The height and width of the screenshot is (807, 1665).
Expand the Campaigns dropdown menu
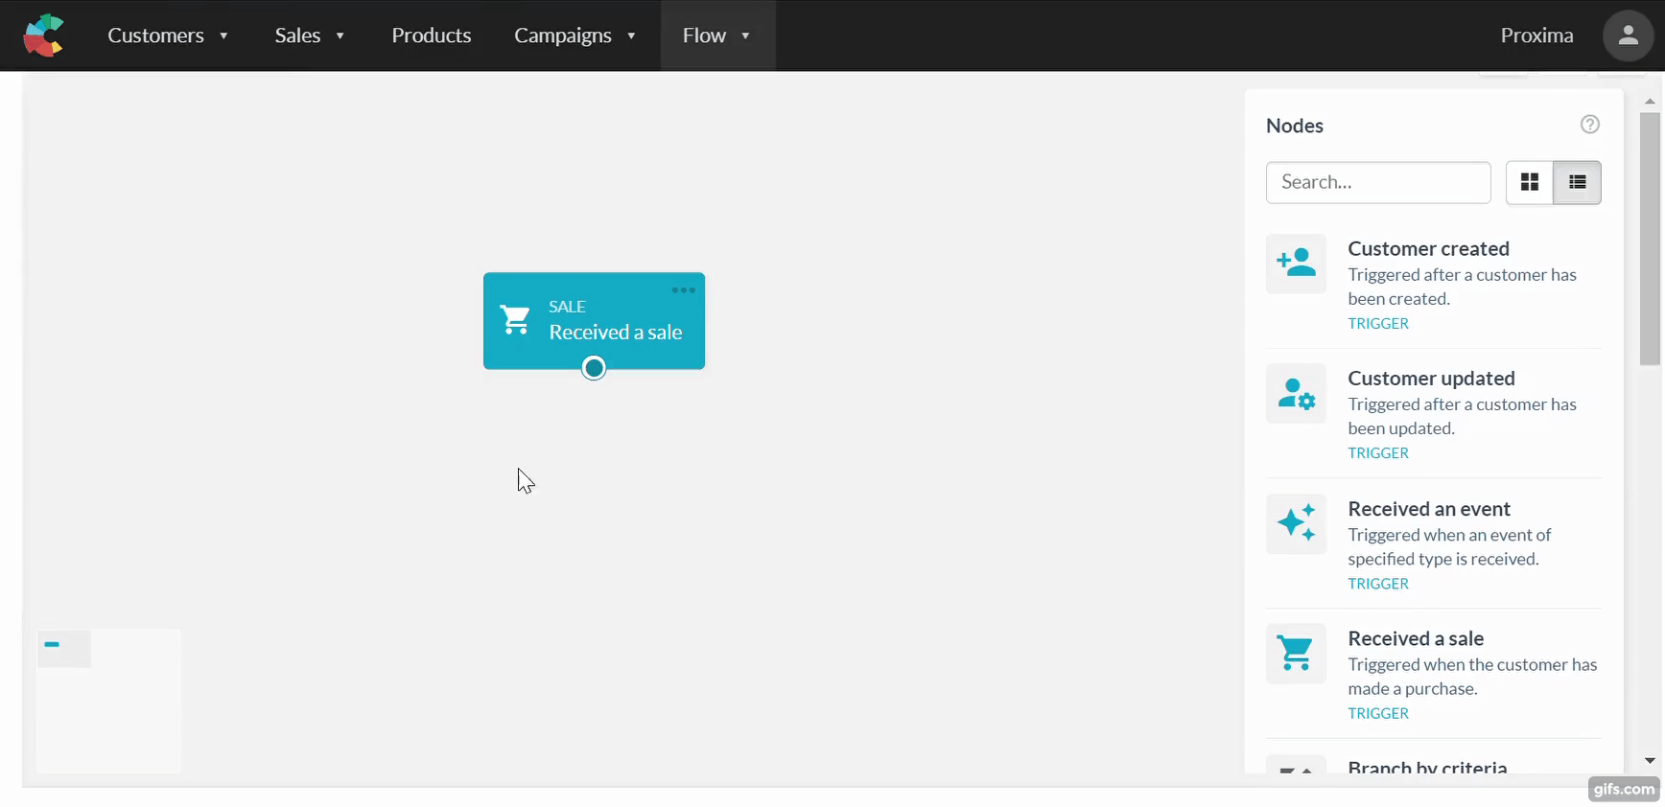(x=575, y=35)
